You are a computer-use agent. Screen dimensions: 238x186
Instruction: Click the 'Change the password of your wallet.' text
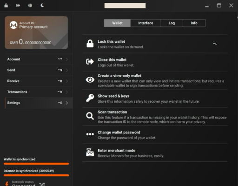[127, 138]
